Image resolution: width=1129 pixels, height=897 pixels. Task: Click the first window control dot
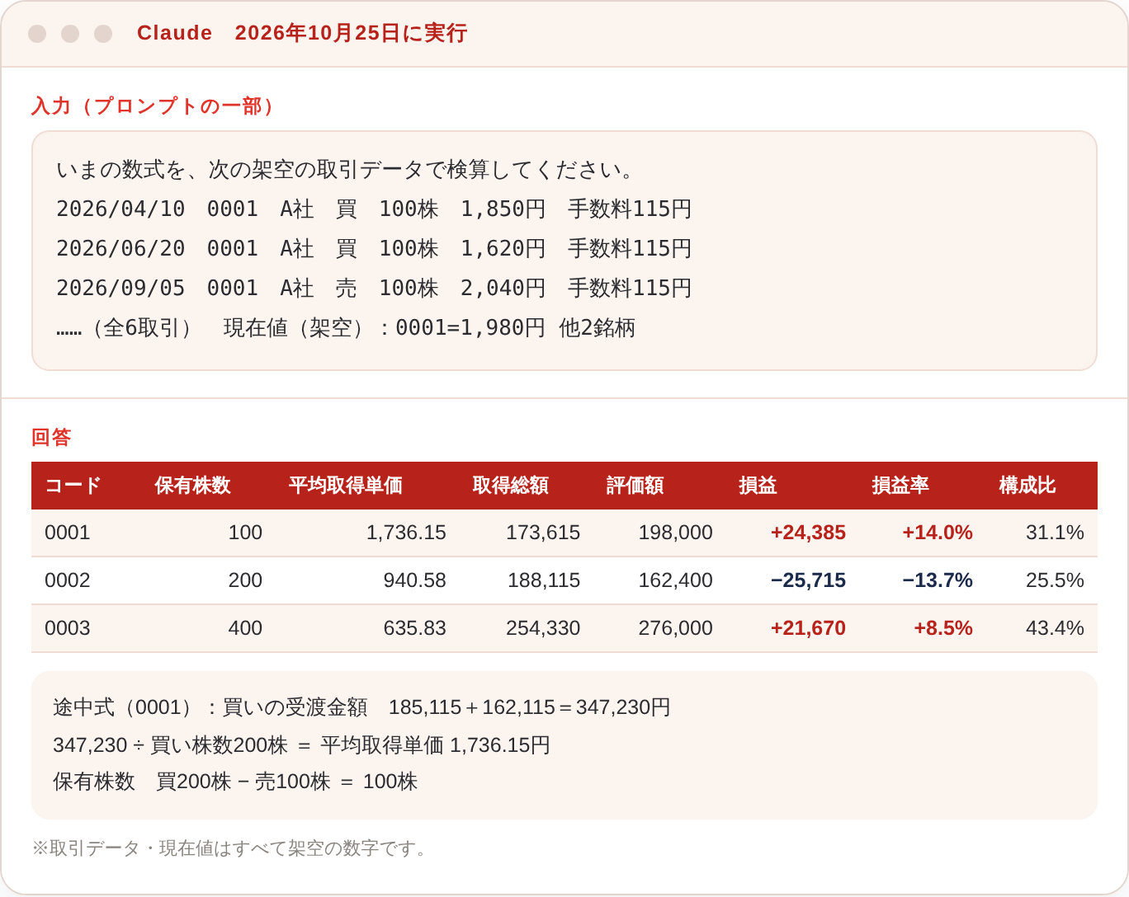37,33
